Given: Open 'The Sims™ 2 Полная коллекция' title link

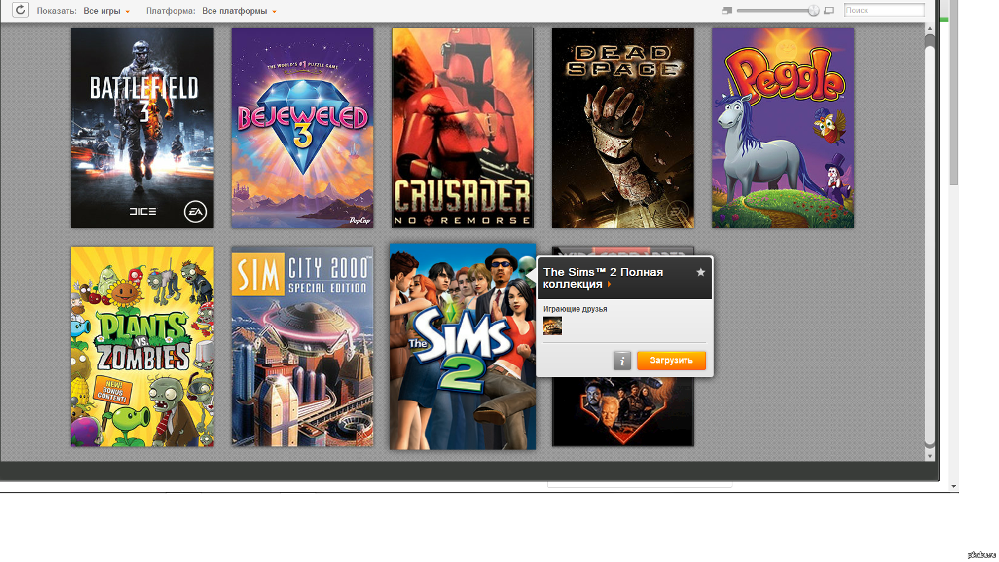Looking at the screenshot, I should point(603,278).
